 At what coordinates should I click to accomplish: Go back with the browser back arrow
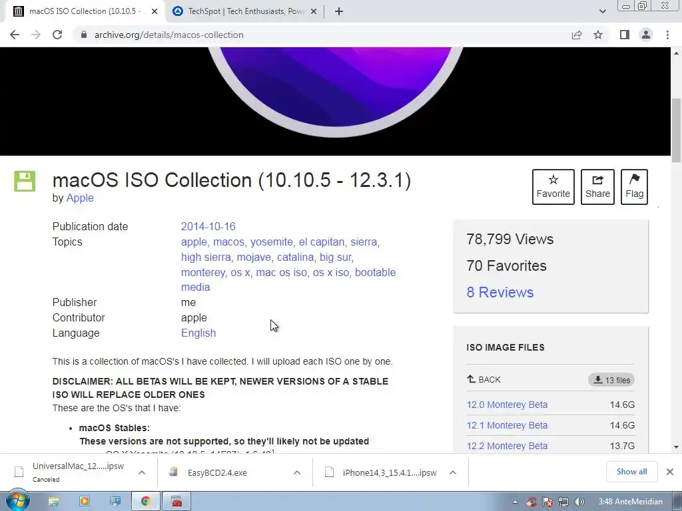[x=15, y=35]
